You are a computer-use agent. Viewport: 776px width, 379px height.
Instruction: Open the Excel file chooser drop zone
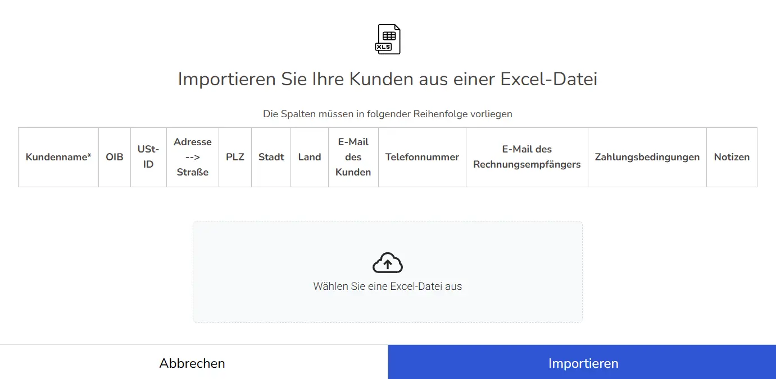pos(388,272)
